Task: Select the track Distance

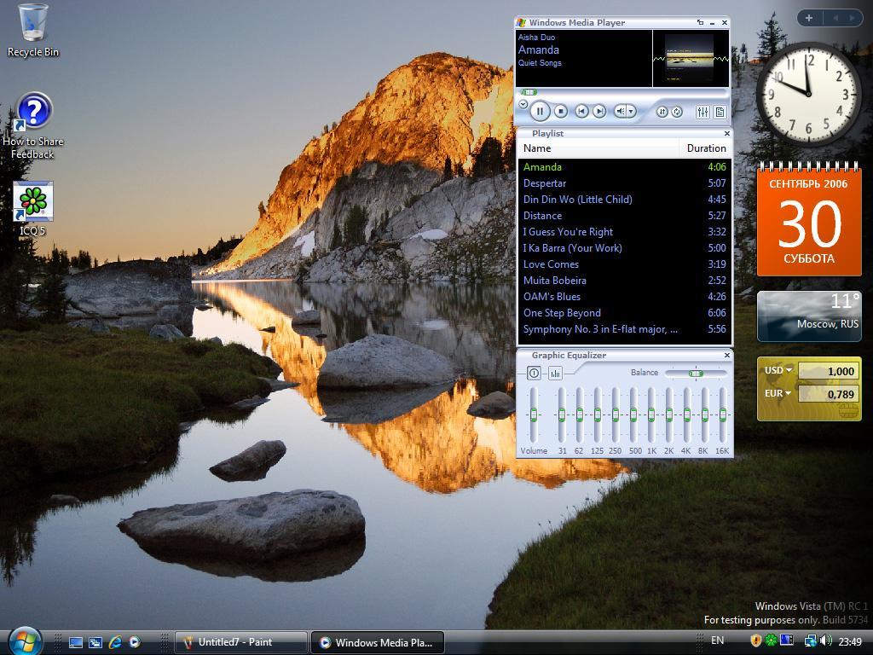Action: tap(624, 216)
